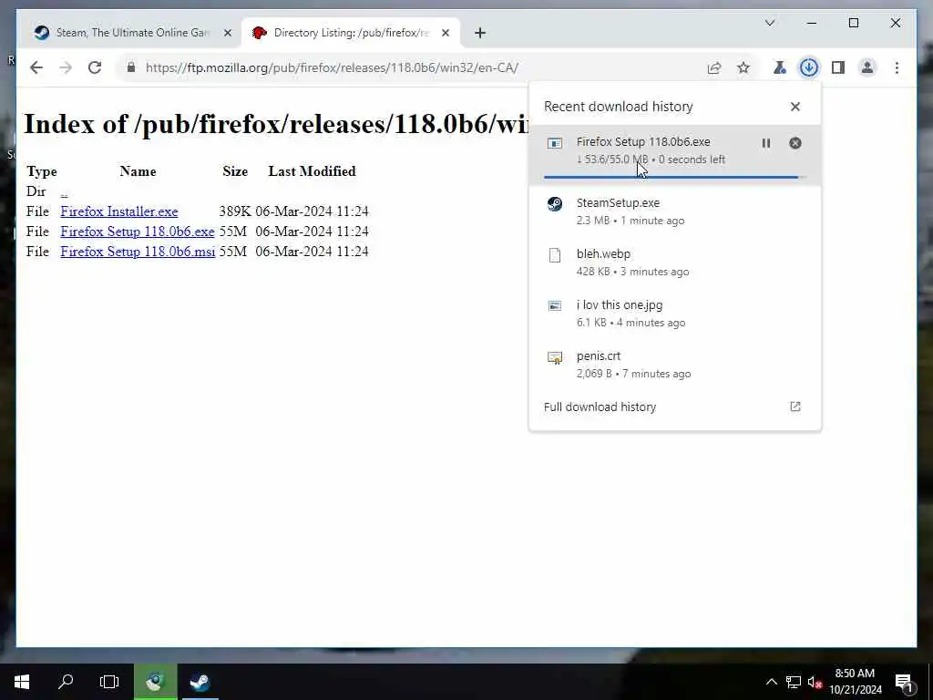The image size is (933, 700).
Task: Show hidden tray icons chevron
Action: (771, 682)
